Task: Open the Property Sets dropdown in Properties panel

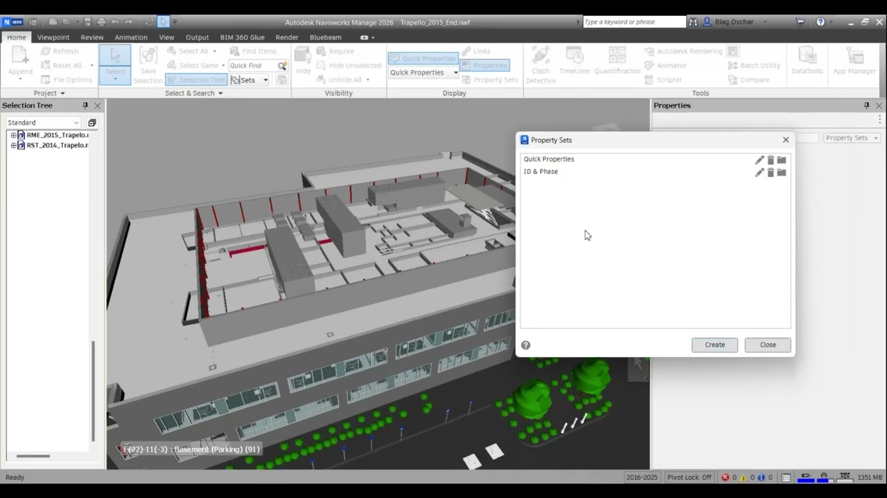Action: pos(852,138)
